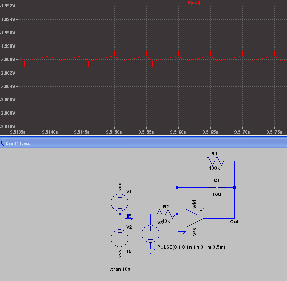Click the 15 value beside V1's ground
287x281 pixels.
[x=129, y=216]
